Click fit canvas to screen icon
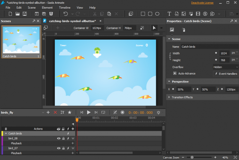Image resolution: width=239 pixels, height=160 pixels. pyautogui.click(x=235, y=157)
